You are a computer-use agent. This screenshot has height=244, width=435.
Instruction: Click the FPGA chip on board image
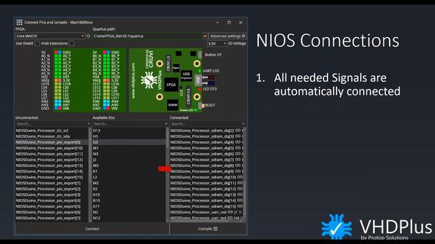171,85
